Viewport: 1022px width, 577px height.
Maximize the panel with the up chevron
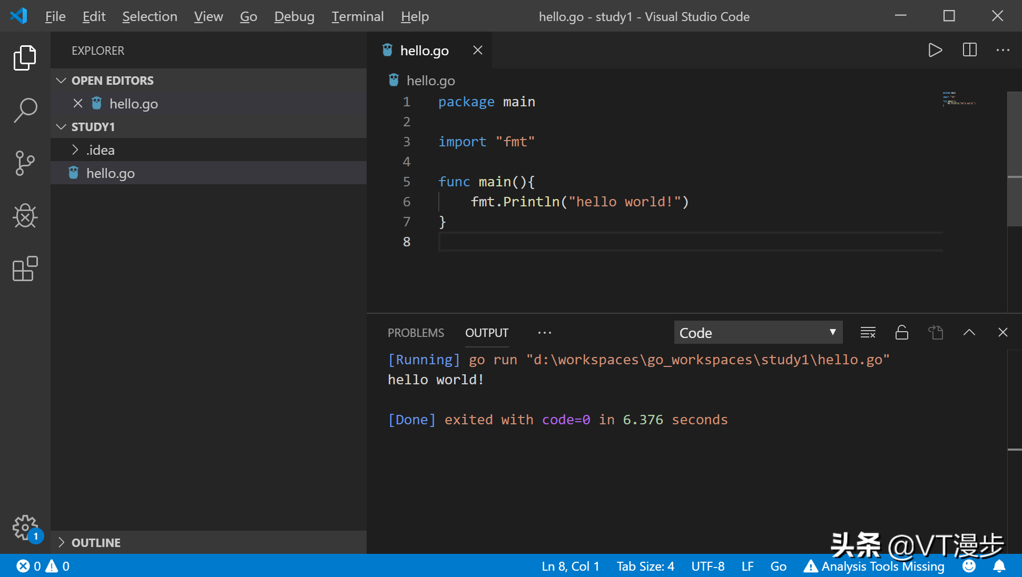pos(969,333)
